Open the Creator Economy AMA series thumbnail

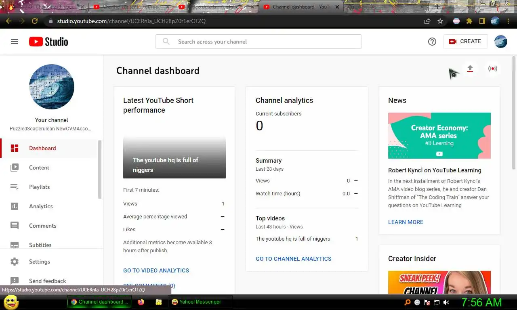439,136
